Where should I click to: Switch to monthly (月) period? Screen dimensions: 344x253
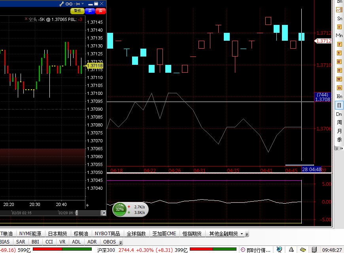pos(339,131)
